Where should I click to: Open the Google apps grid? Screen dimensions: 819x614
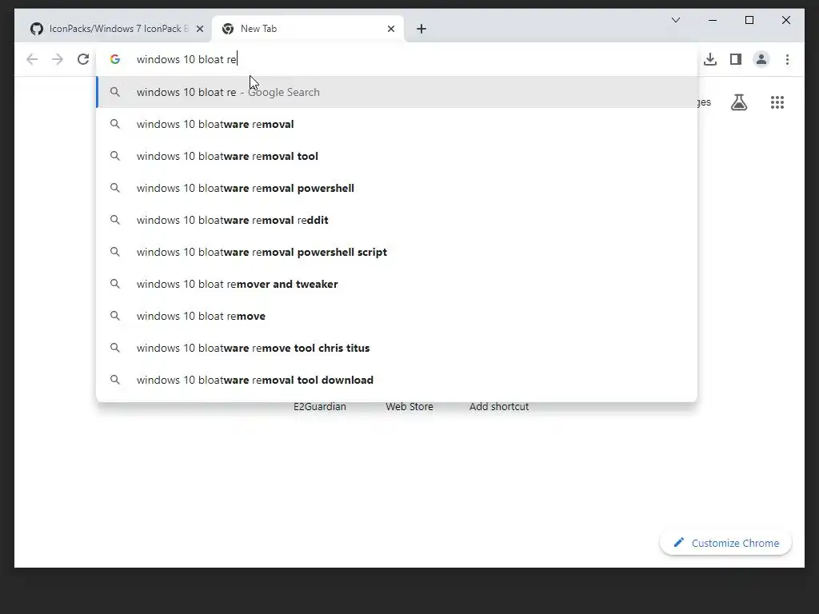tap(777, 102)
